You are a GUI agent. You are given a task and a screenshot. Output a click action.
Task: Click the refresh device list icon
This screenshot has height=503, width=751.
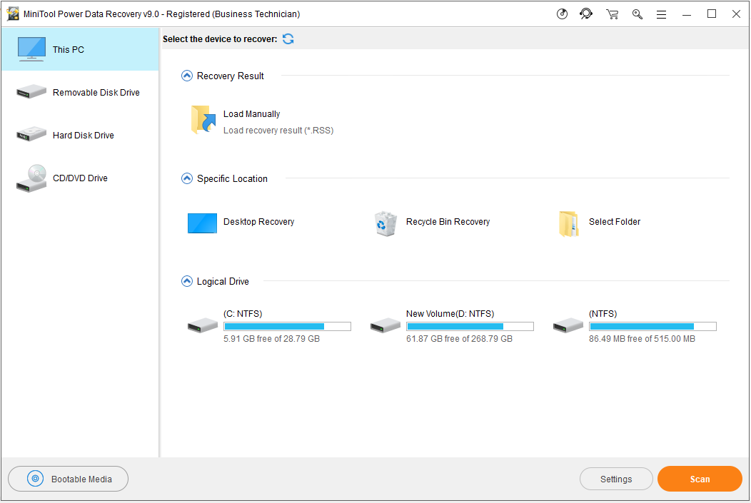(288, 39)
